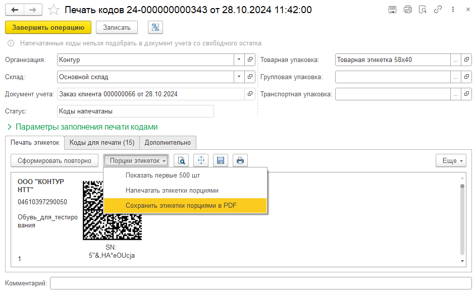This screenshot has height=292, width=476.
Task: Click label preview magnifier icon in toolbar
Action: point(181,160)
